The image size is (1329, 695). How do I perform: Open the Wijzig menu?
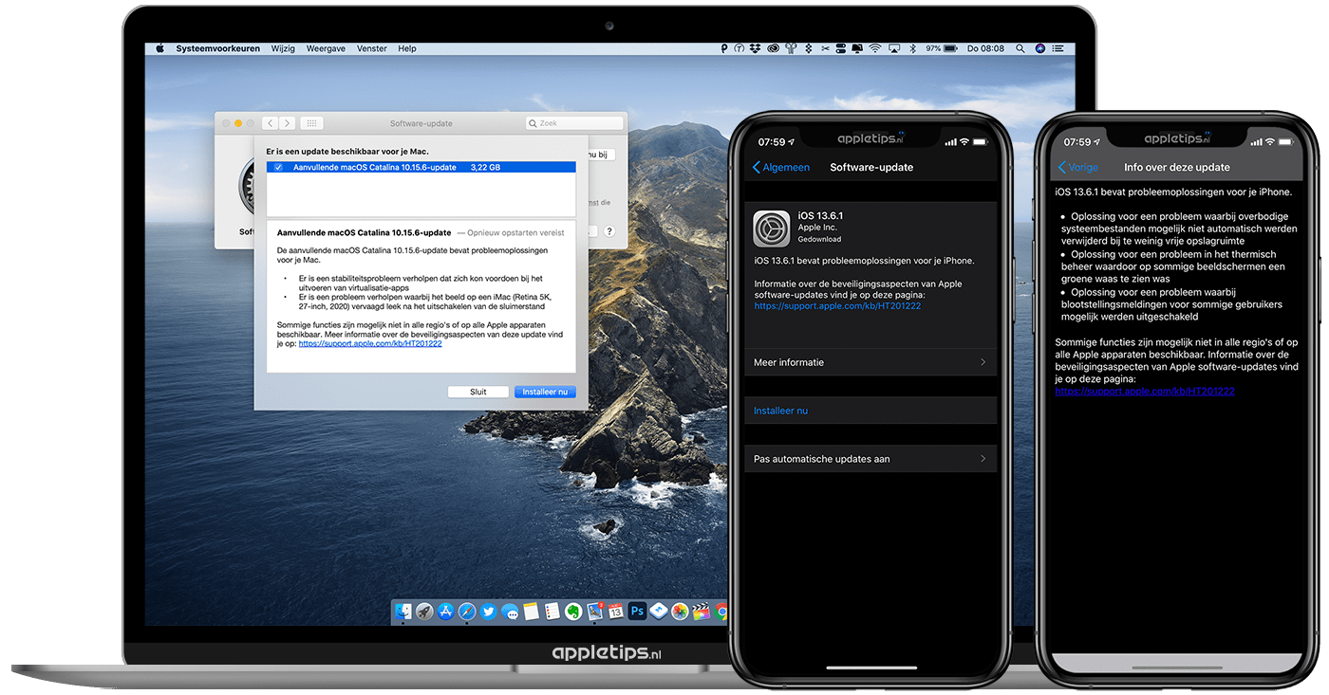tap(283, 48)
